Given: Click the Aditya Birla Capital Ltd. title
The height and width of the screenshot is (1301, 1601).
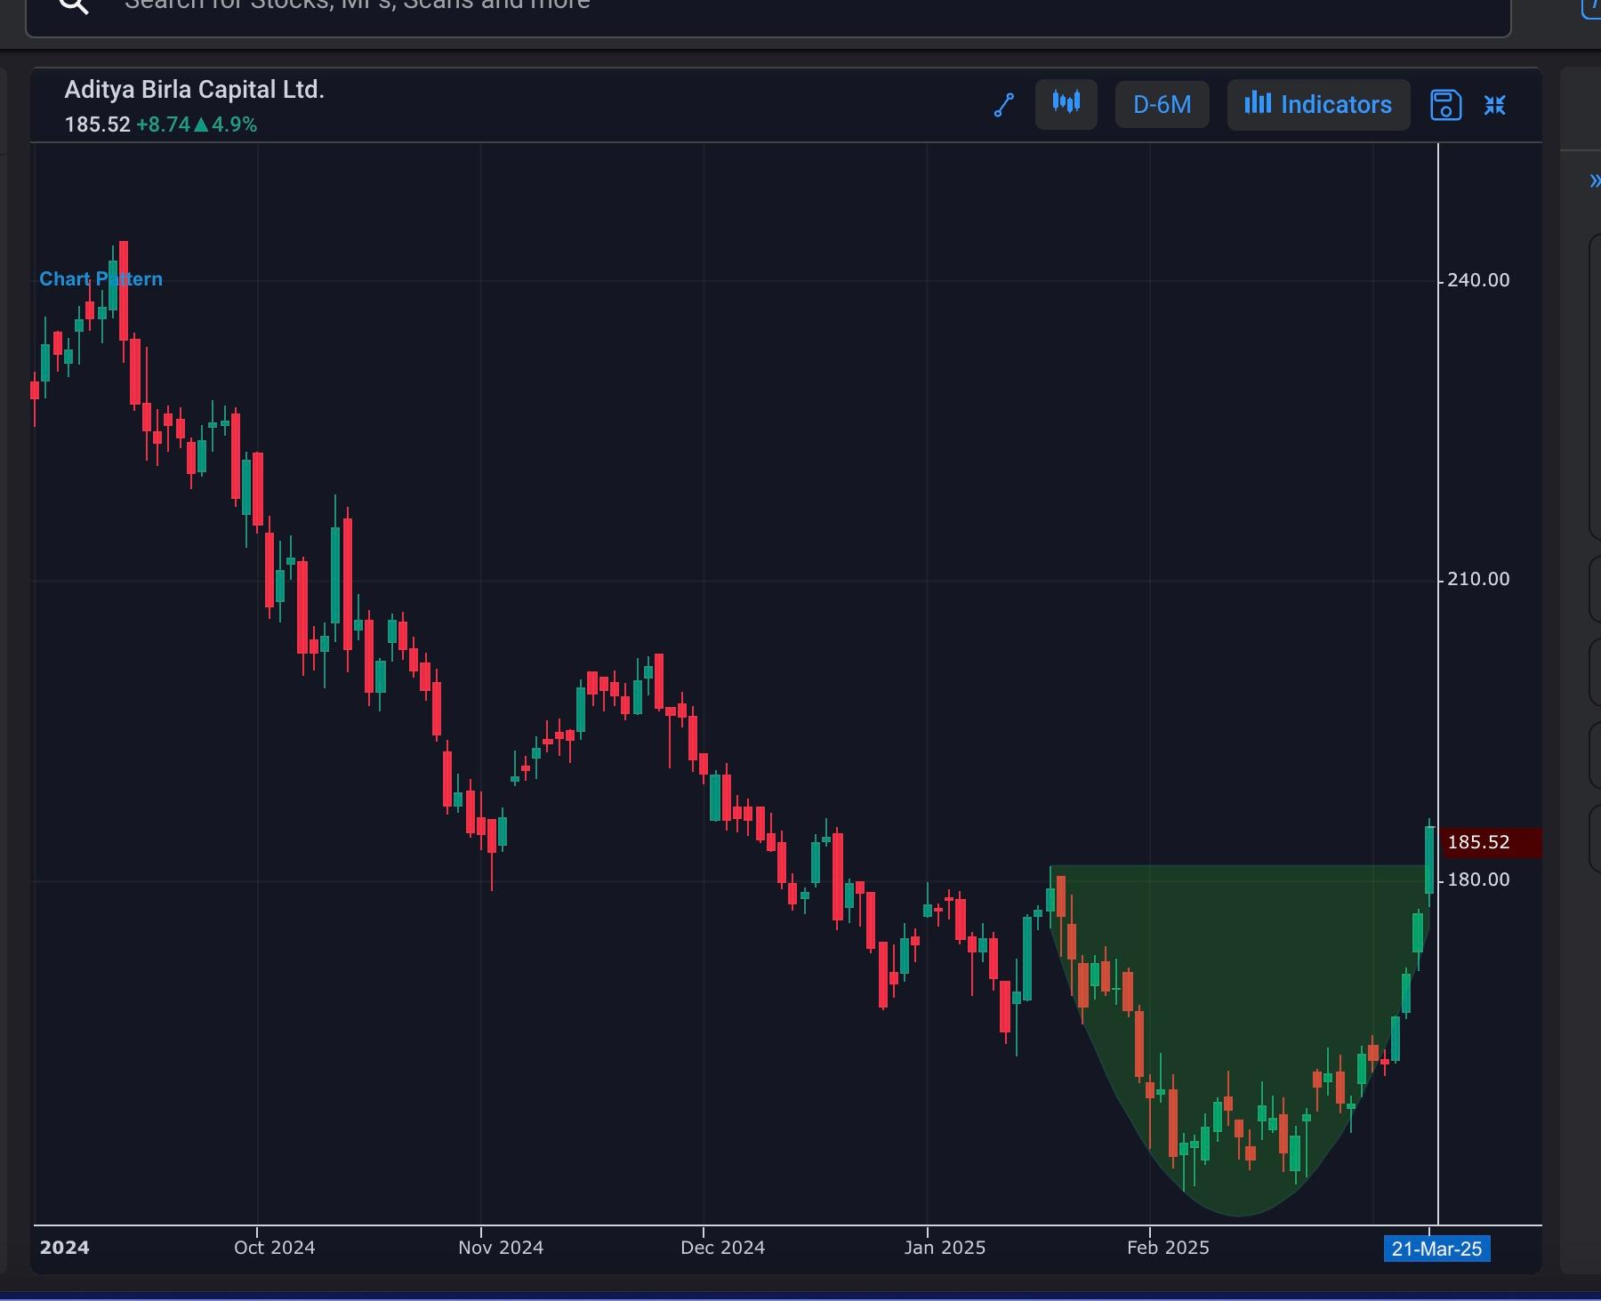Looking at the screenshot, I should 194,90.
